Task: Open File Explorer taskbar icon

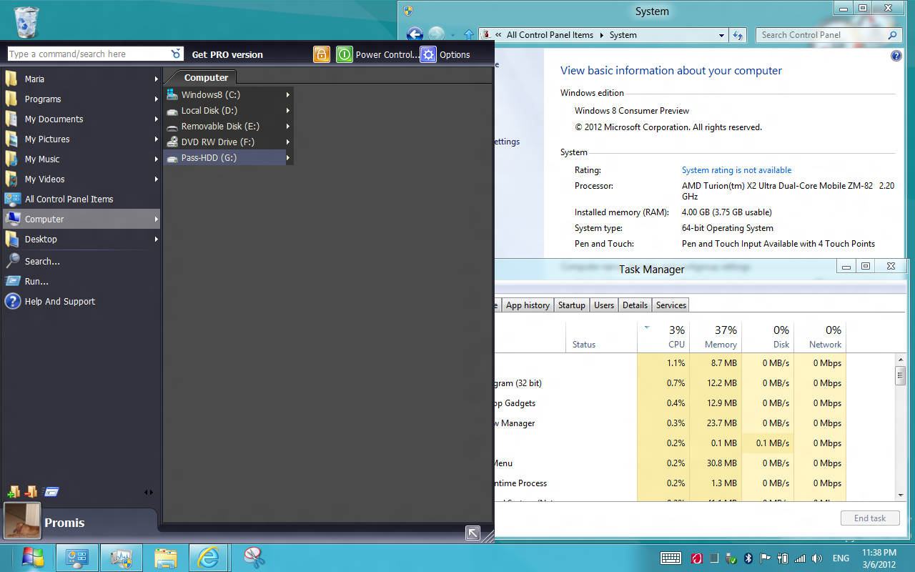Action: point(166,558)
